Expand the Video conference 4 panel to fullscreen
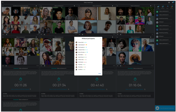Image resolution: width=176 pixels, height=112 pixels. (x=117, y=6)
